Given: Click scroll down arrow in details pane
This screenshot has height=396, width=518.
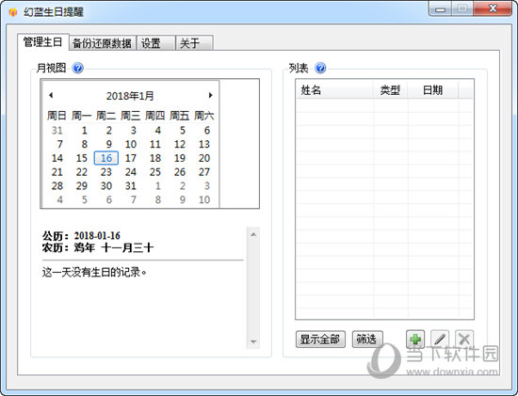Looking at the screenshot, I should [253, 341].
